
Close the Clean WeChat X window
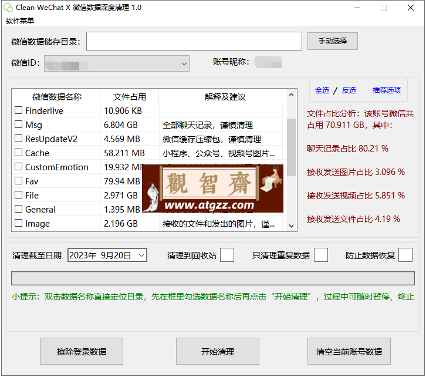(411, 8)
